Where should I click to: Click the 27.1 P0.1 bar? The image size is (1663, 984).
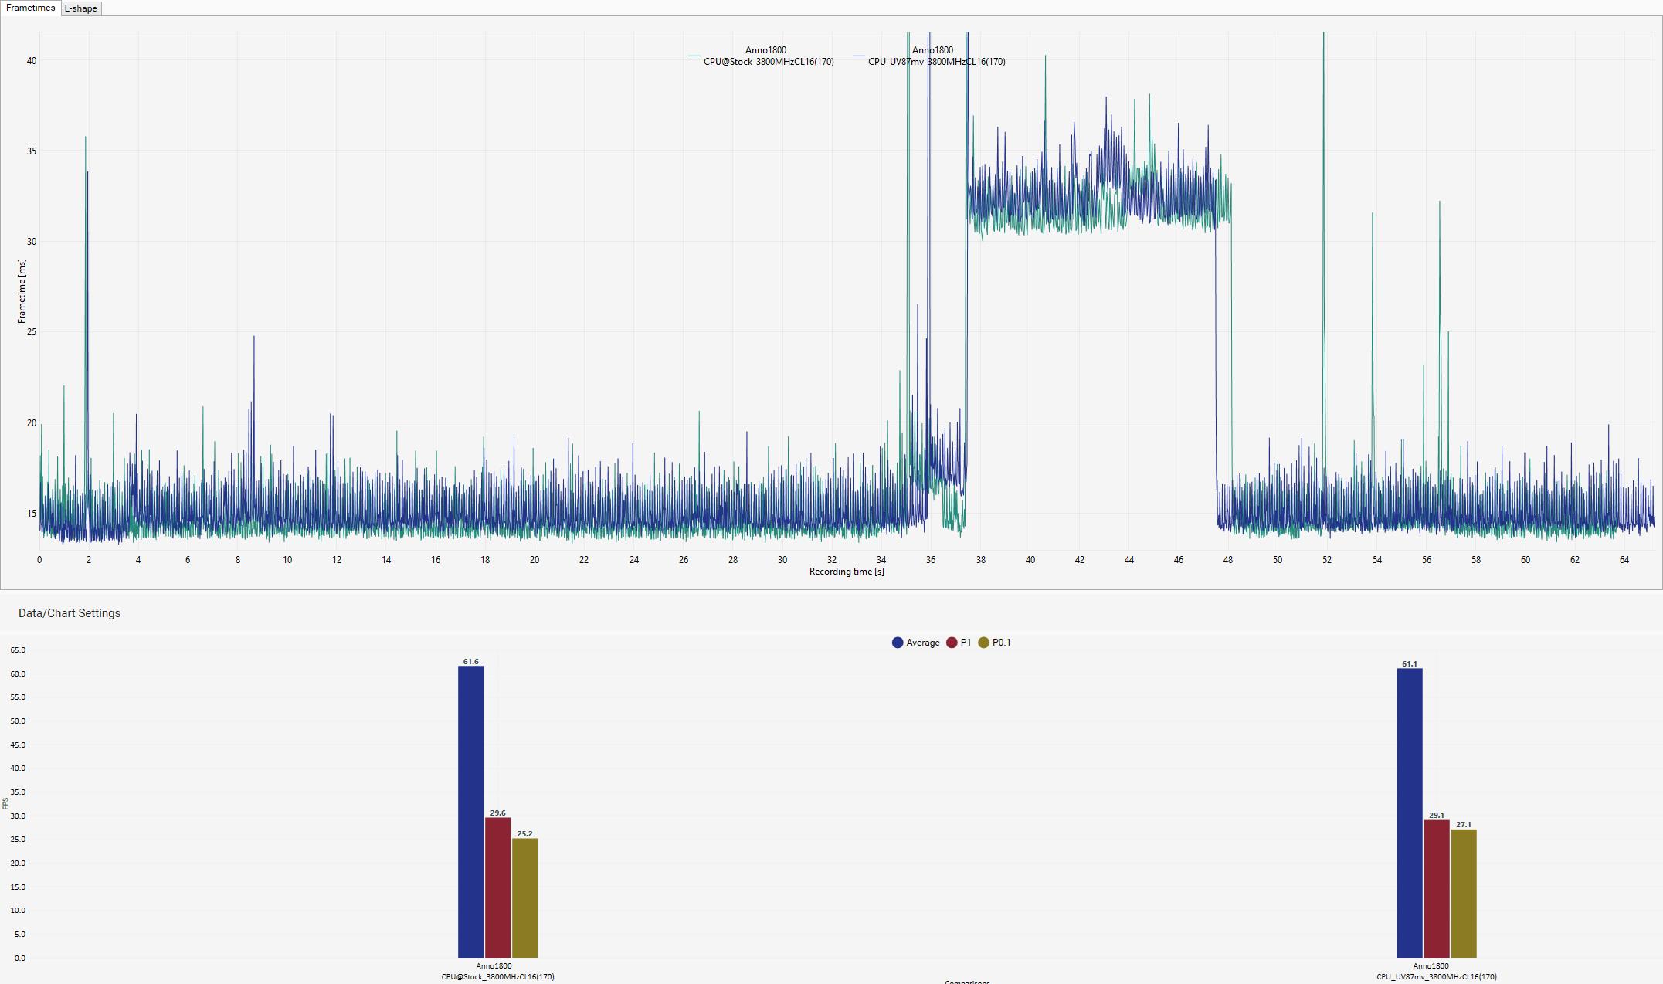(1463, 893)
